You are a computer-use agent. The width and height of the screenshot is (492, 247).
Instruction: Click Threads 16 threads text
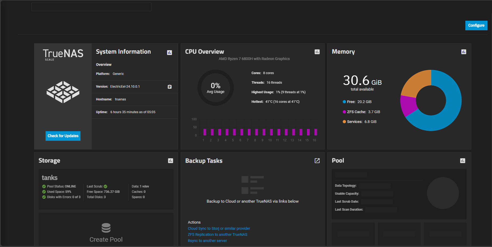[267, 83]
